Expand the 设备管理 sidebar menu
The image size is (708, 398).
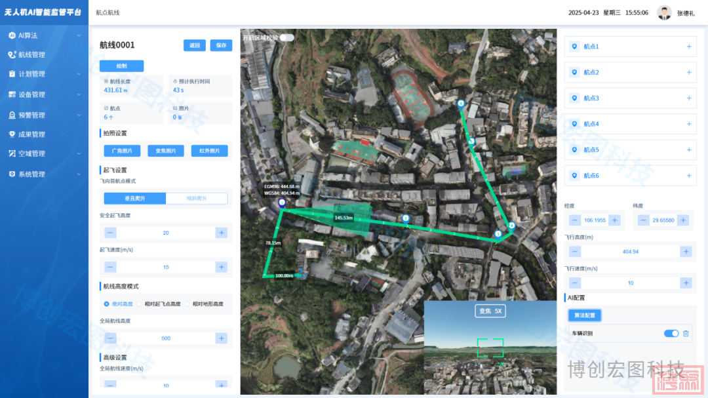click(43, 94)
